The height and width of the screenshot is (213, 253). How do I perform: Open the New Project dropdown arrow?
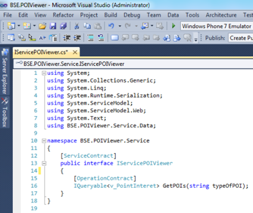(19, 26)
